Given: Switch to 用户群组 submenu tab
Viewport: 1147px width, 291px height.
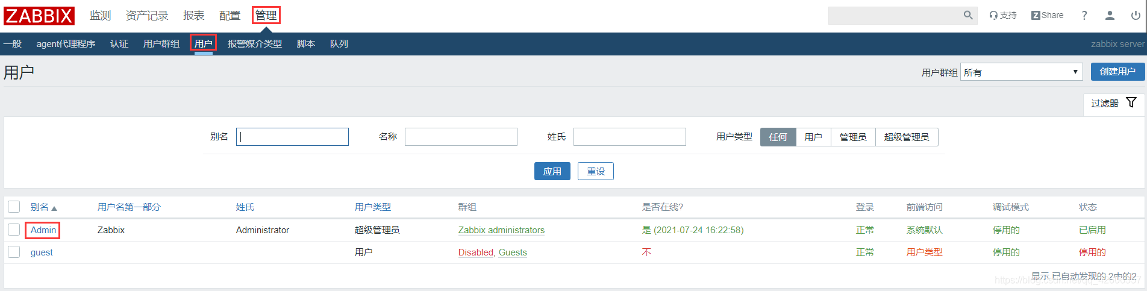Looking at the screenshot, I should (x=161, y=43).
